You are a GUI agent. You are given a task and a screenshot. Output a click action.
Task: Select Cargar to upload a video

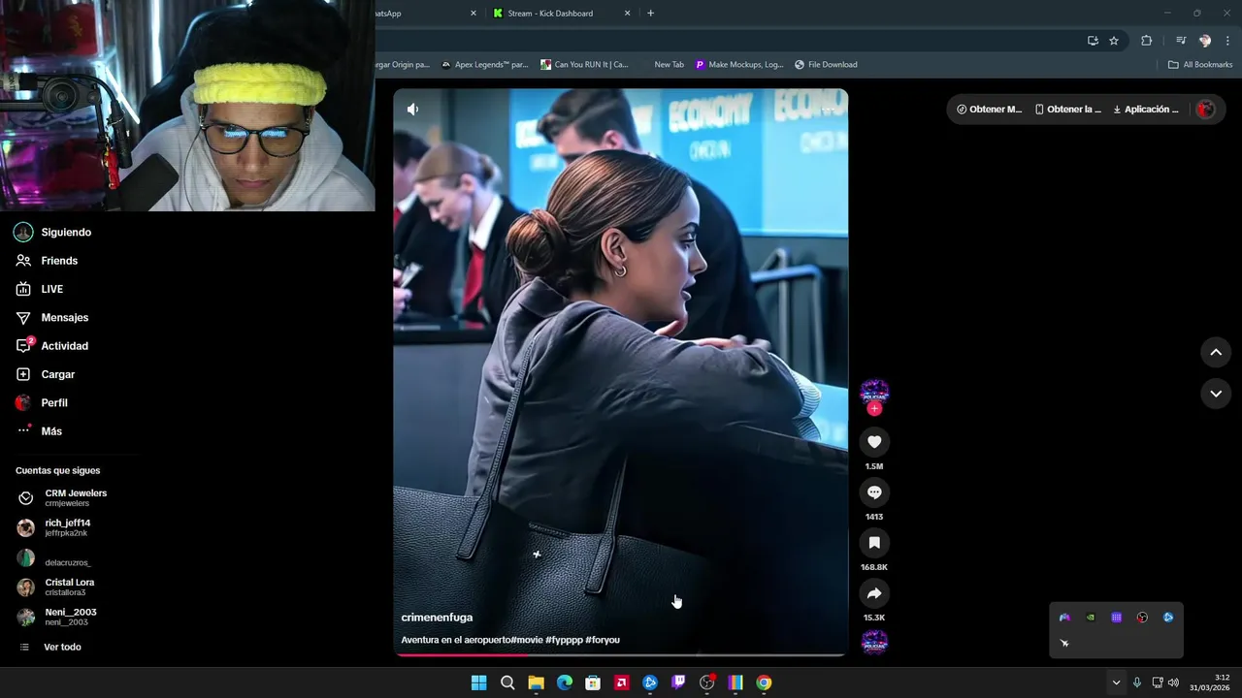tap(45, 374)
